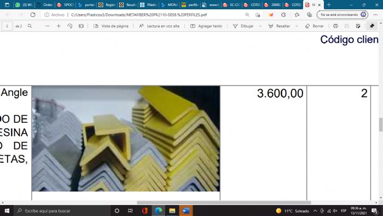Image resolution: width=383 pixels, height=216 pixels.
Task: Click the 3.600,00 value
Action: (280, 93)
